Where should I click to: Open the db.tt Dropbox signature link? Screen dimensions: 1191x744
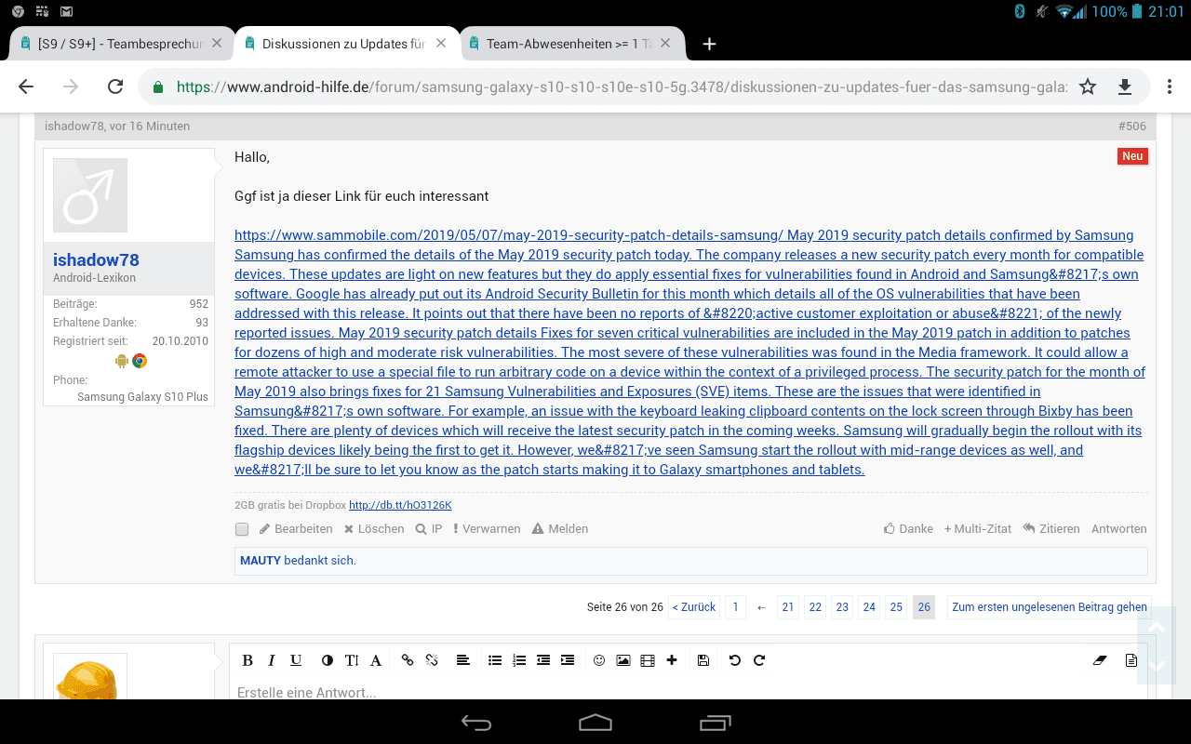pos(400,505)
